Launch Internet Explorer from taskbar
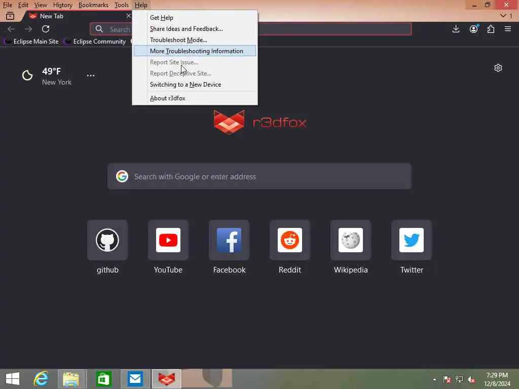This screenshot has height=389, width=519. 41,379
